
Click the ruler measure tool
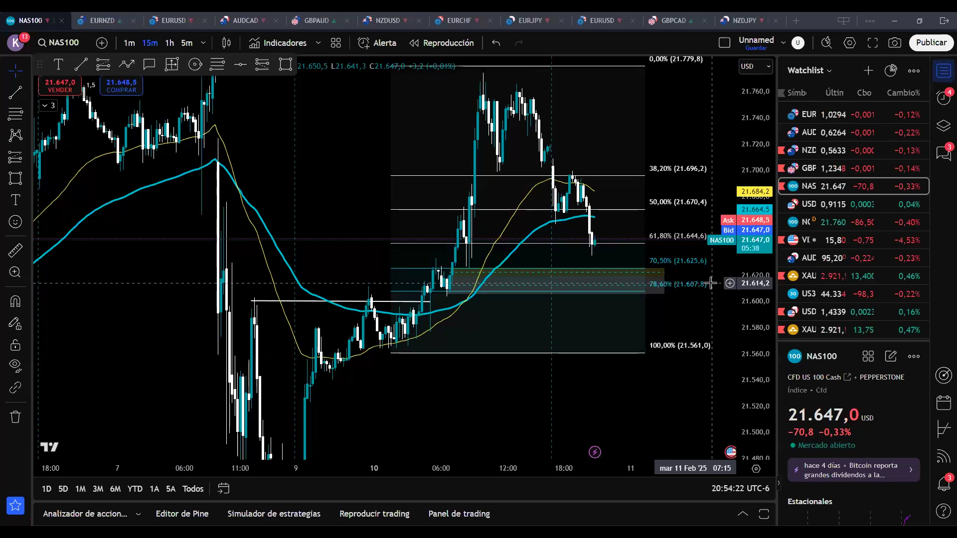[15, 250]
